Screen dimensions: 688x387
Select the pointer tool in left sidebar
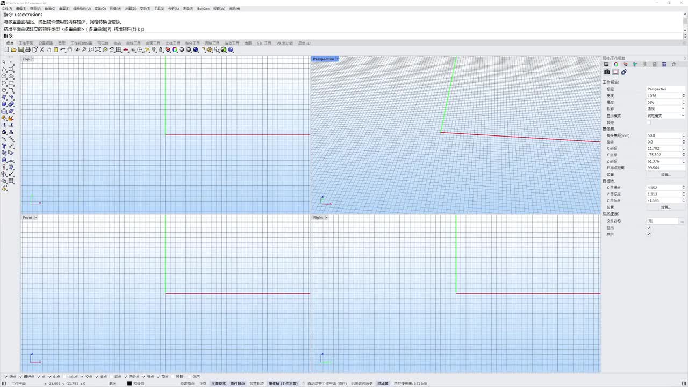(x=4, y=62)
